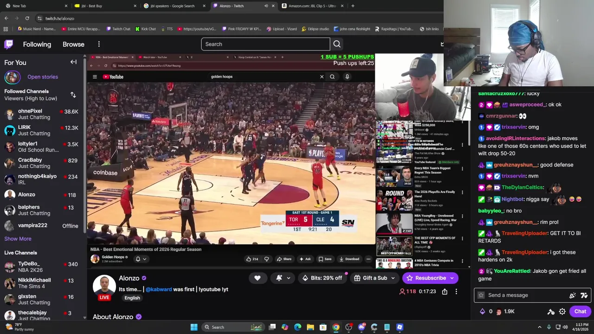Share the Alonzo stream

click(x=445, y=291)
